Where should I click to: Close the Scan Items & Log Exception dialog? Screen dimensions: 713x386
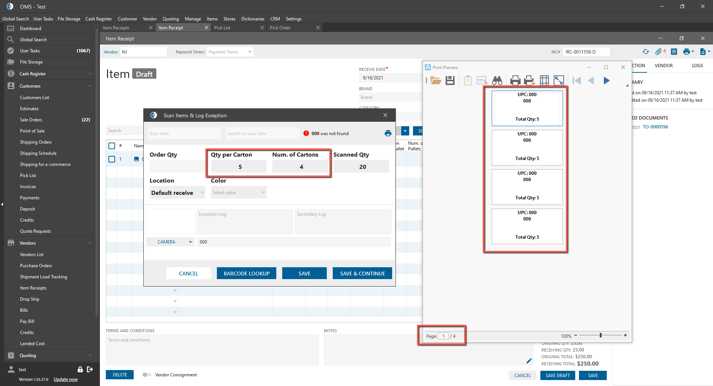click(x=385, y=115)
